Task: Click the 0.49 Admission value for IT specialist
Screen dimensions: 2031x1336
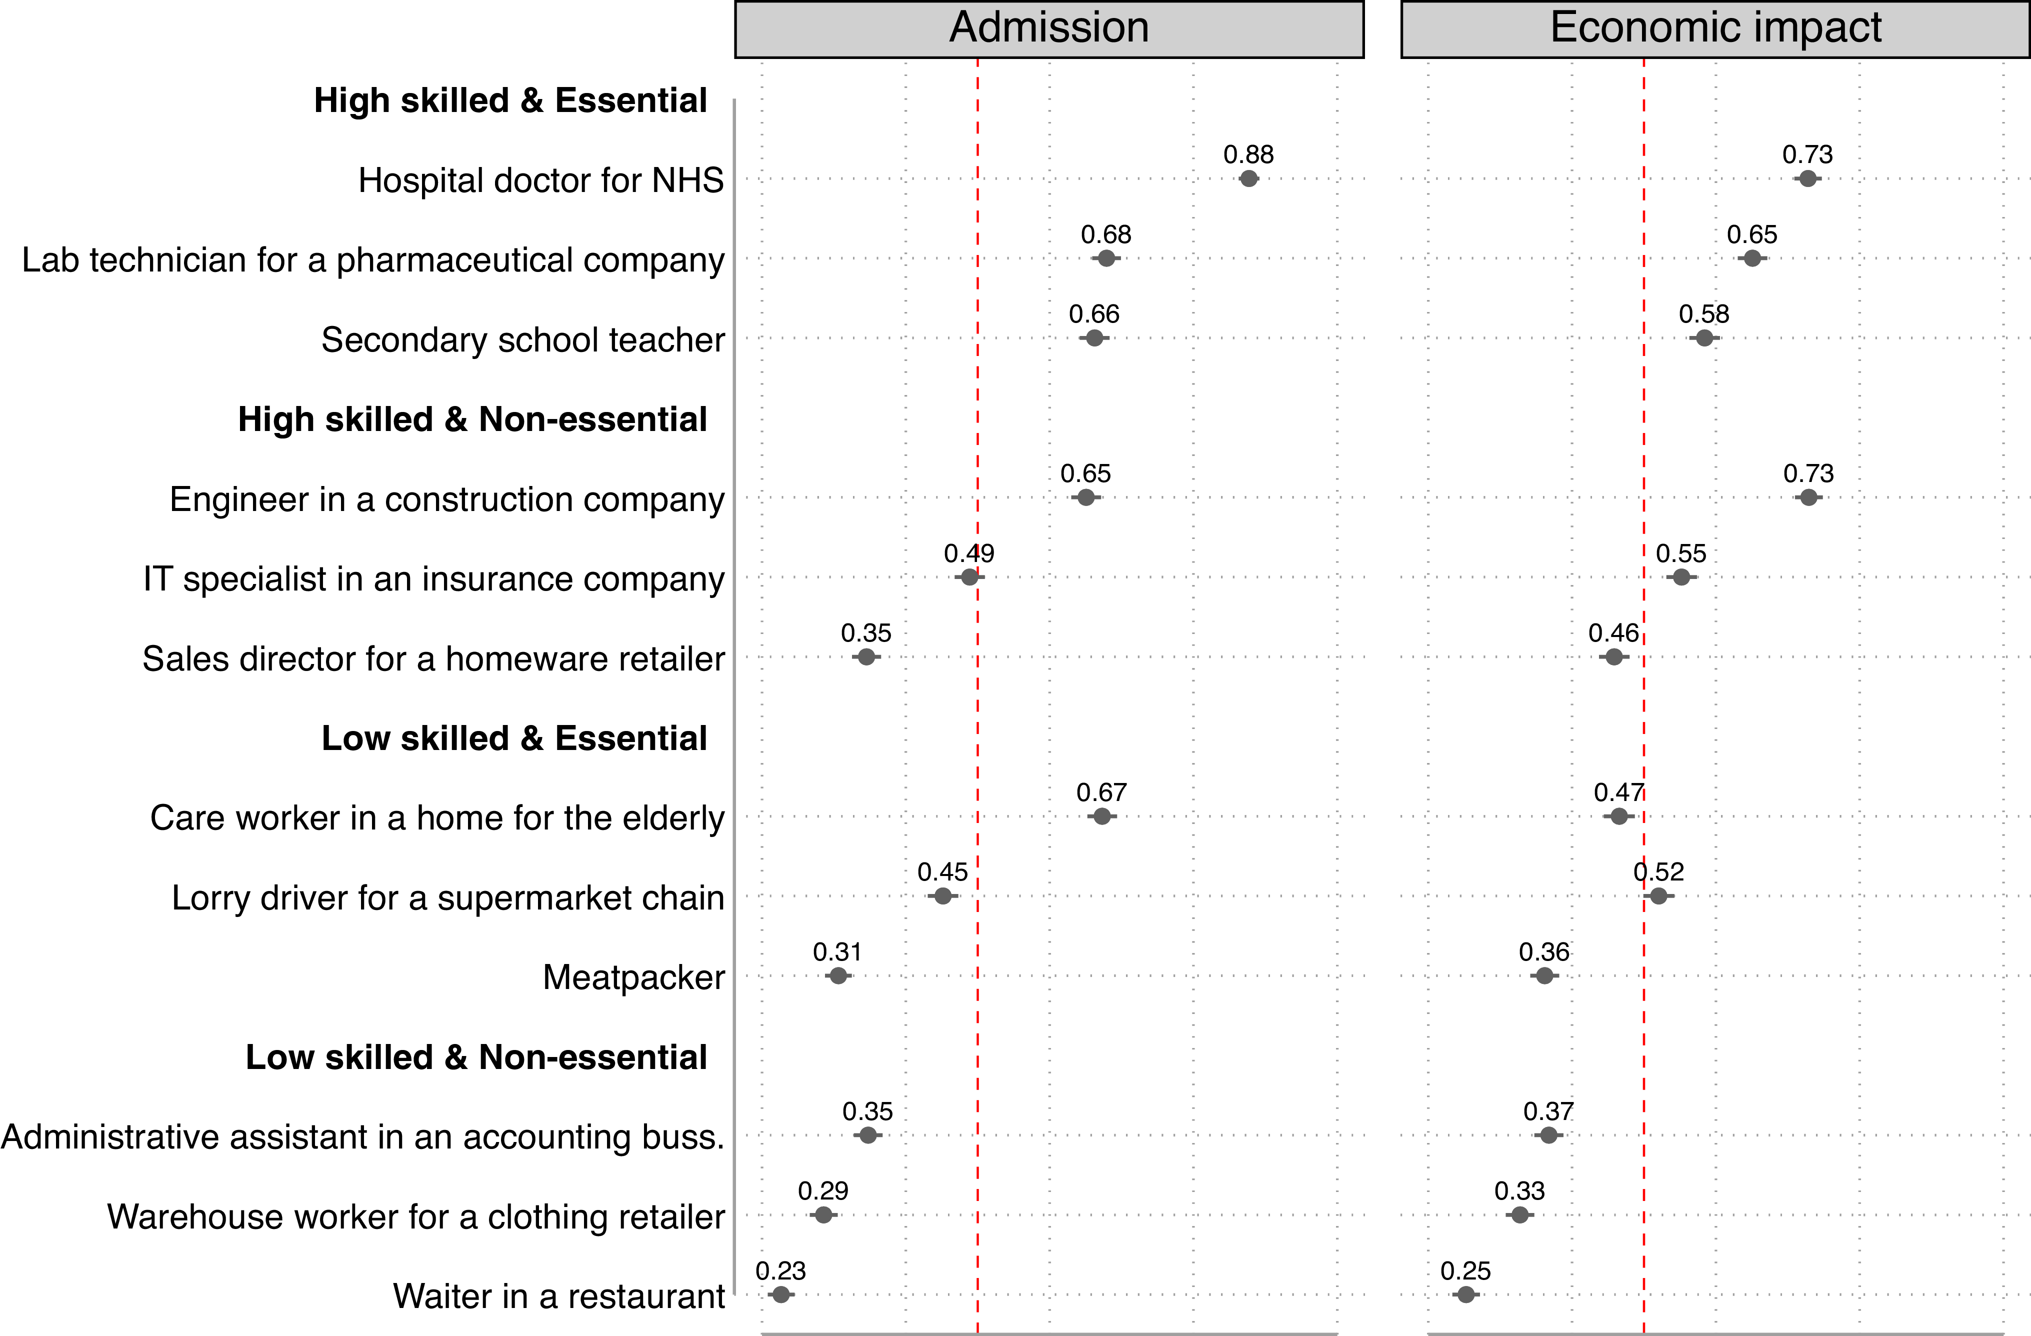Action: click(x=968, y=553)
